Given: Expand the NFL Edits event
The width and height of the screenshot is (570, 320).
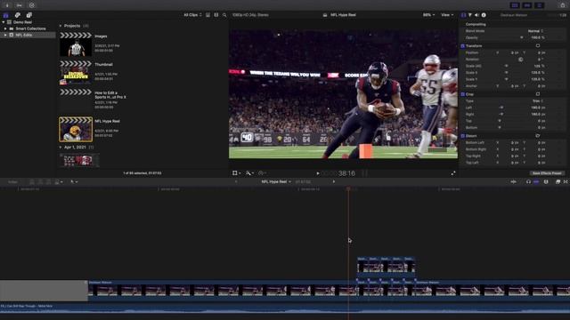Looking at the screenshot, I should [5, 36].
